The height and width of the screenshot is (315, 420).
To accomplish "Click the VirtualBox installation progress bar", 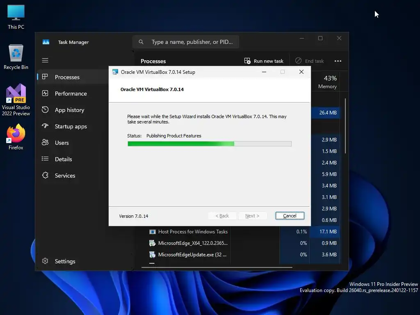I will 210,144.
